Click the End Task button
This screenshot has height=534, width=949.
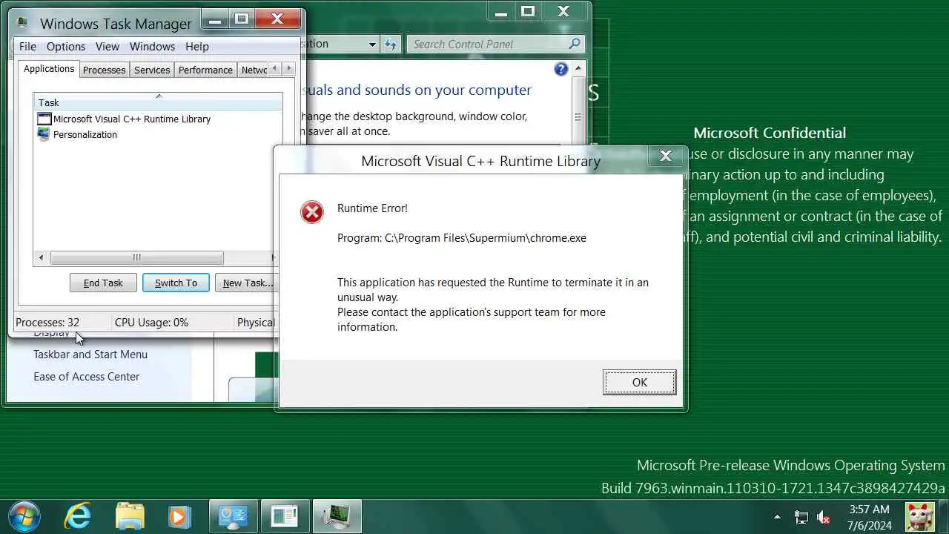pos(103,283)
